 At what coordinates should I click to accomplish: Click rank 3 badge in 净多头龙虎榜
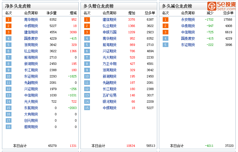coord(9,32)
